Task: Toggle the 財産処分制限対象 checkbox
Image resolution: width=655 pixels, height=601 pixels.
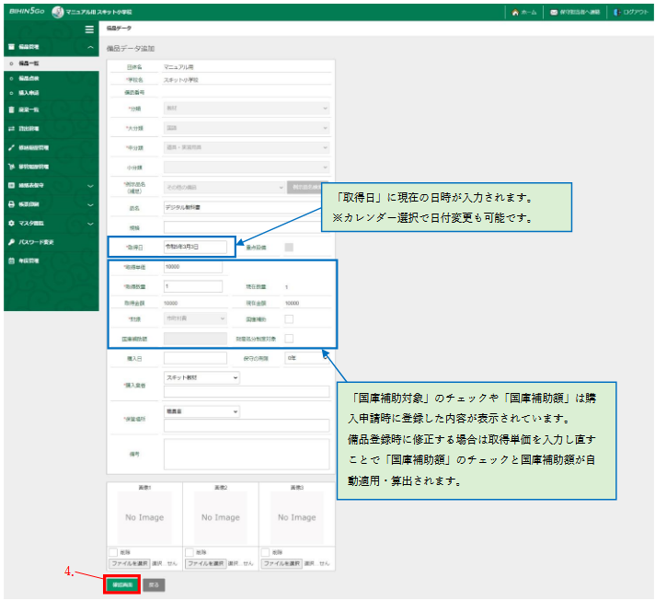Action: pos(289,339)
